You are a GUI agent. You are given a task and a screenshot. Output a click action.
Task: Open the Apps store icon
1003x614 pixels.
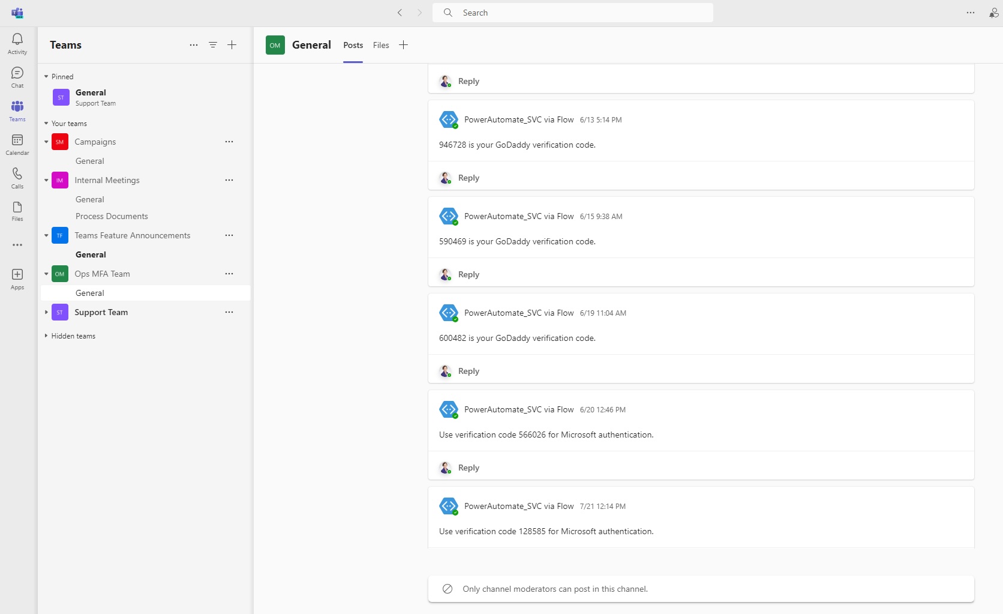point(17,278)
